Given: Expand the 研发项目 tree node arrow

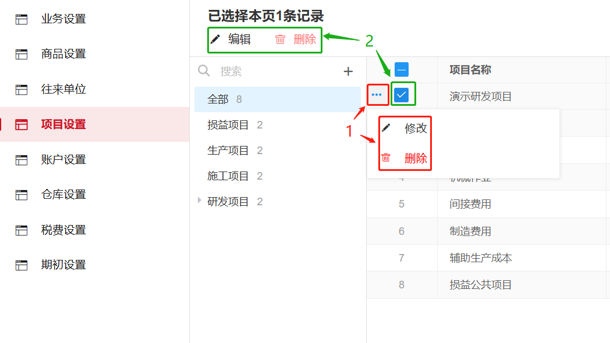Looking at the screenshot, I should point(200,201).
